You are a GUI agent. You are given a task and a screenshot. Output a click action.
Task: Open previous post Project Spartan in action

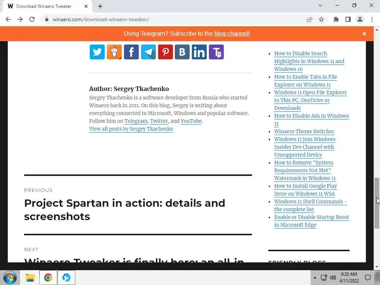click(x=125, y=210)
